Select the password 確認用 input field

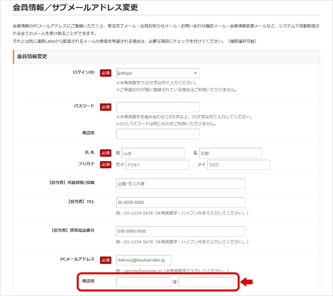point(157,134)
